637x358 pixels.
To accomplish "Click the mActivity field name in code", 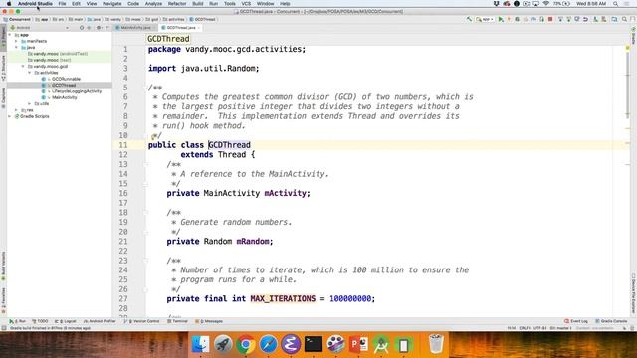I will pyautogui.click(x=286, y=193).
